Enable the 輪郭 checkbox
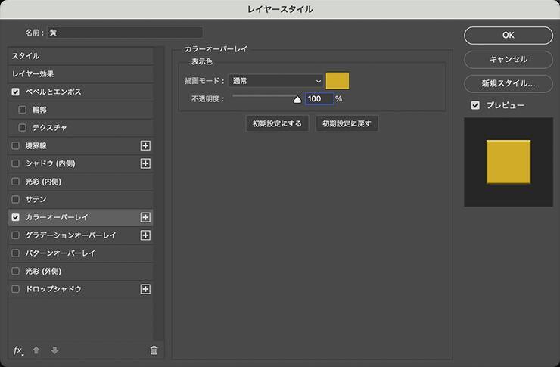The image size is (560, 367). tap(23, 110)
